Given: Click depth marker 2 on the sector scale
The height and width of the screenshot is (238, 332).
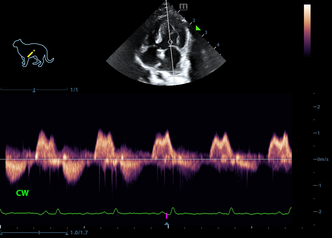Looking at the screenshot, I should pyautogui.click(x=194, y=20).
